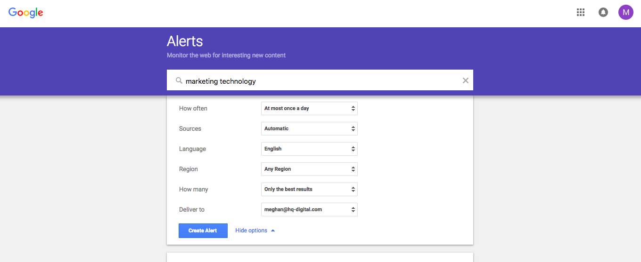
Task: Click the Sources label
Action: click(190, 128)
